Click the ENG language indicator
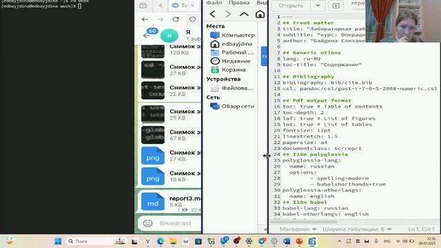 pos(387,241)
